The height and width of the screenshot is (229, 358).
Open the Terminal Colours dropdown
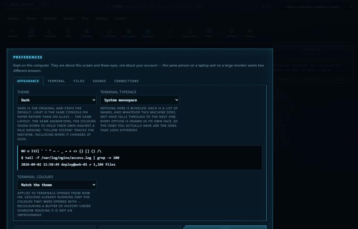point(57,185)
